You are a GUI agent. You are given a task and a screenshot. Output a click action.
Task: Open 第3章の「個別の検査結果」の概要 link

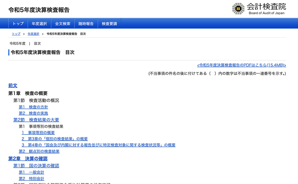pos(55,139)
